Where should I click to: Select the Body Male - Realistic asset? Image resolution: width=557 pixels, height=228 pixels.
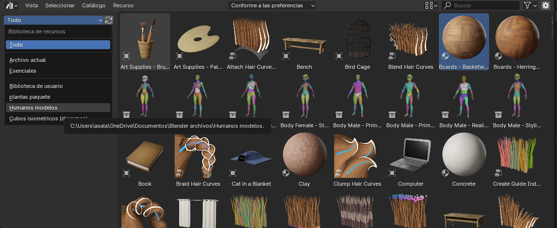coord(464,100)
